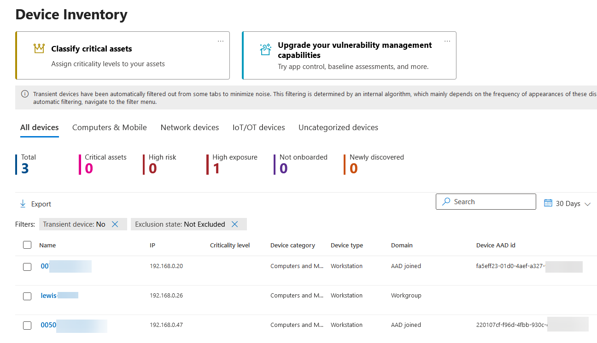Click the Export download icon
The image size is (597, 343).
pyautogui.click(x=23, y=203)
